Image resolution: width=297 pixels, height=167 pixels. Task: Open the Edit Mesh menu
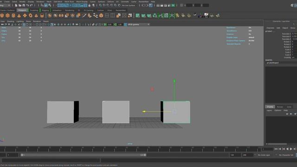point(58,1)
